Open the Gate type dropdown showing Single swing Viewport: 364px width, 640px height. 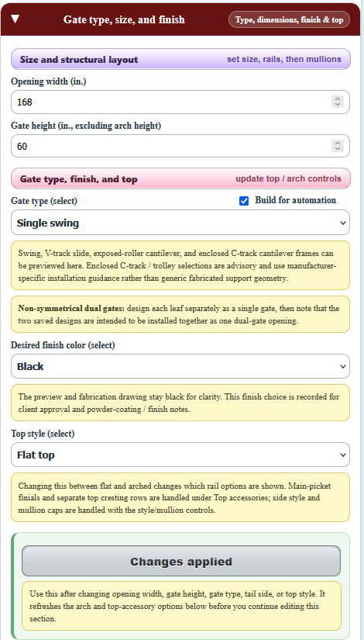click(x=180, y=223)
